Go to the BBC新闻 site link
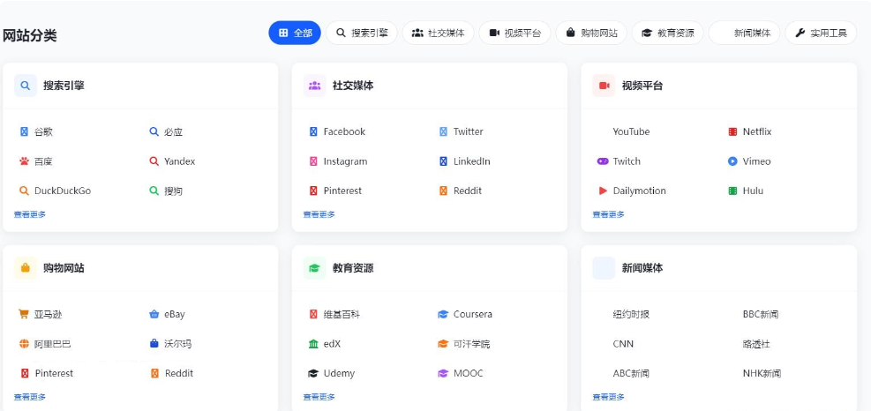 click(760, 314)
